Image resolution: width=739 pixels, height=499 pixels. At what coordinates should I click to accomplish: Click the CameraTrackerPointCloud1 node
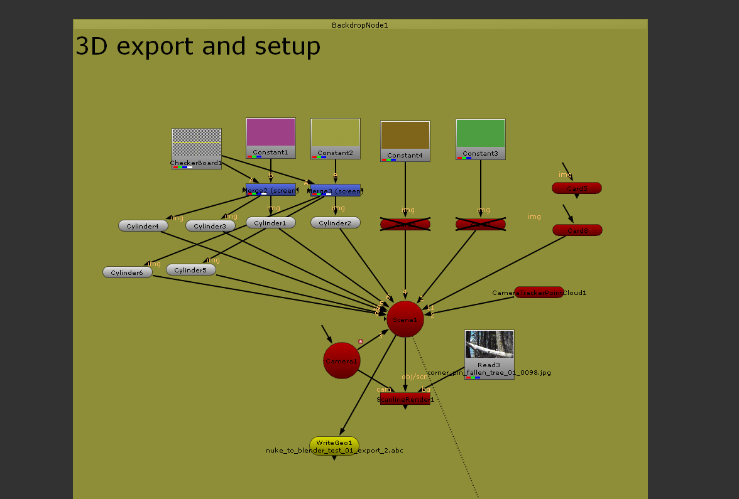tap(539, 292)
